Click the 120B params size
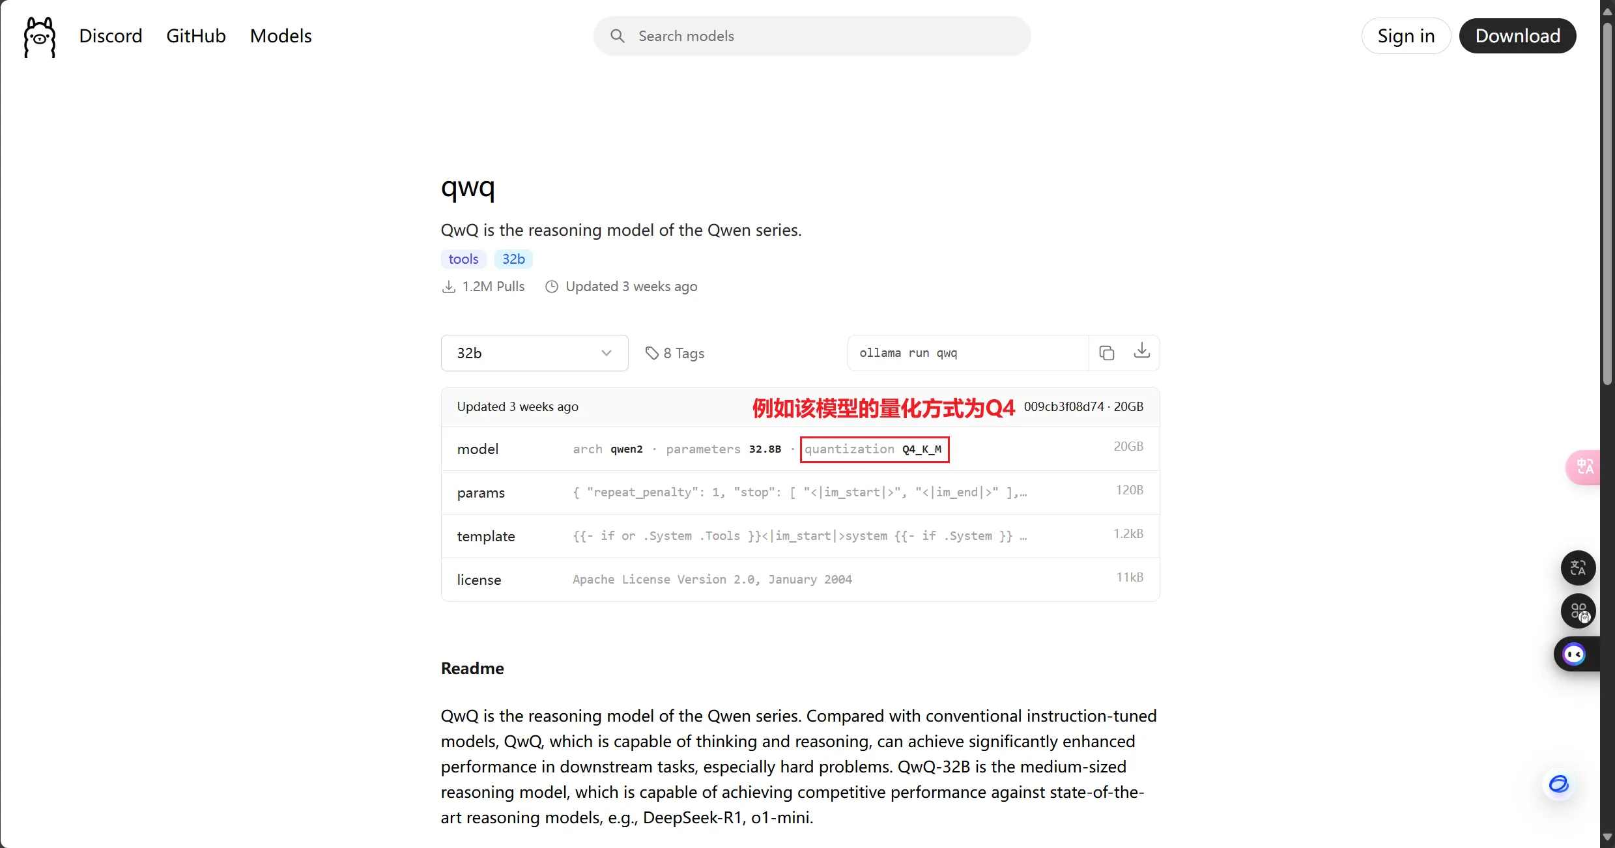This screenshot has height=848, width=1615. (x=1130, y=490)
